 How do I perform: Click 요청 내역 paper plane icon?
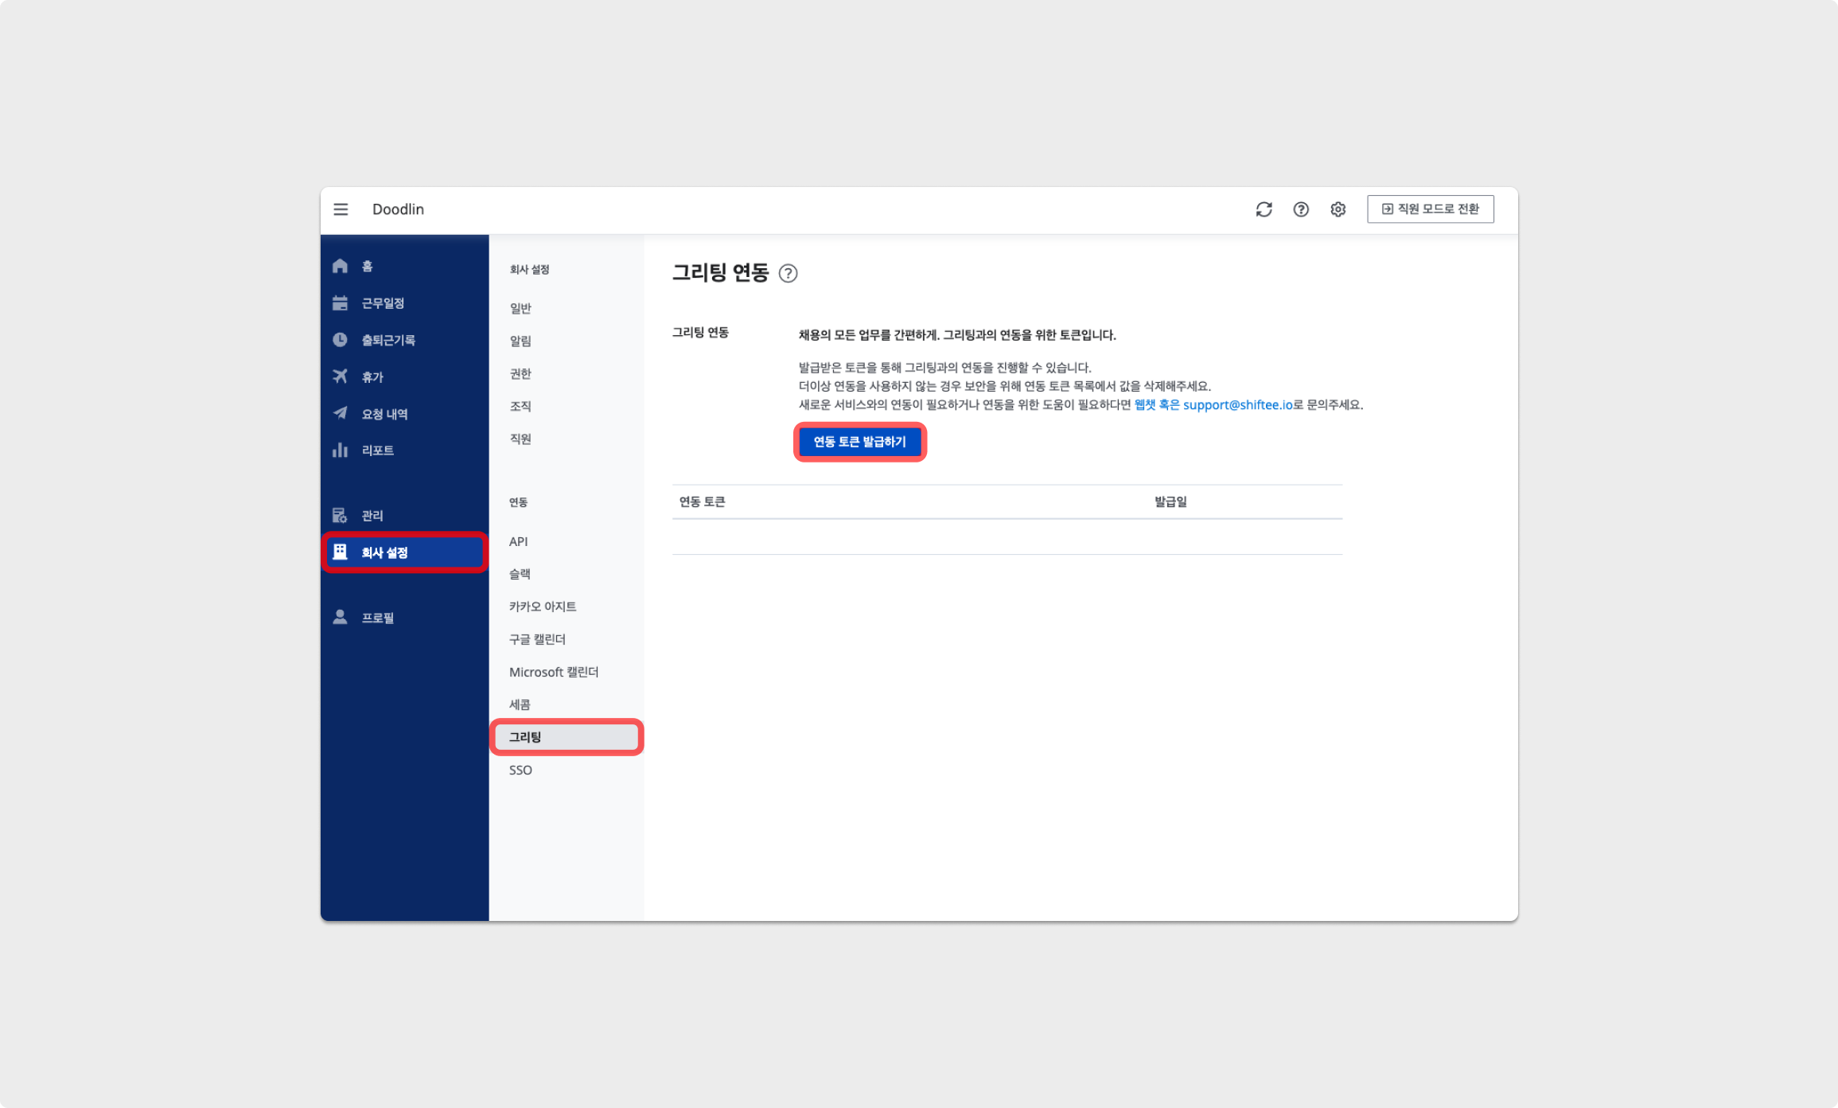point(341,413)
